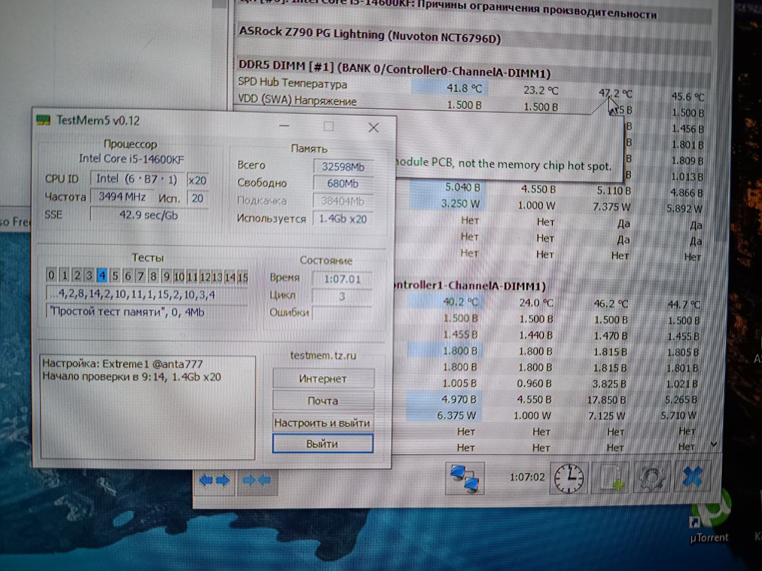Viewport: 762px width, 571px height.
Task: Click the logging sheet icon with green plus
Action: pyautogui.click(x=611, y=478)
